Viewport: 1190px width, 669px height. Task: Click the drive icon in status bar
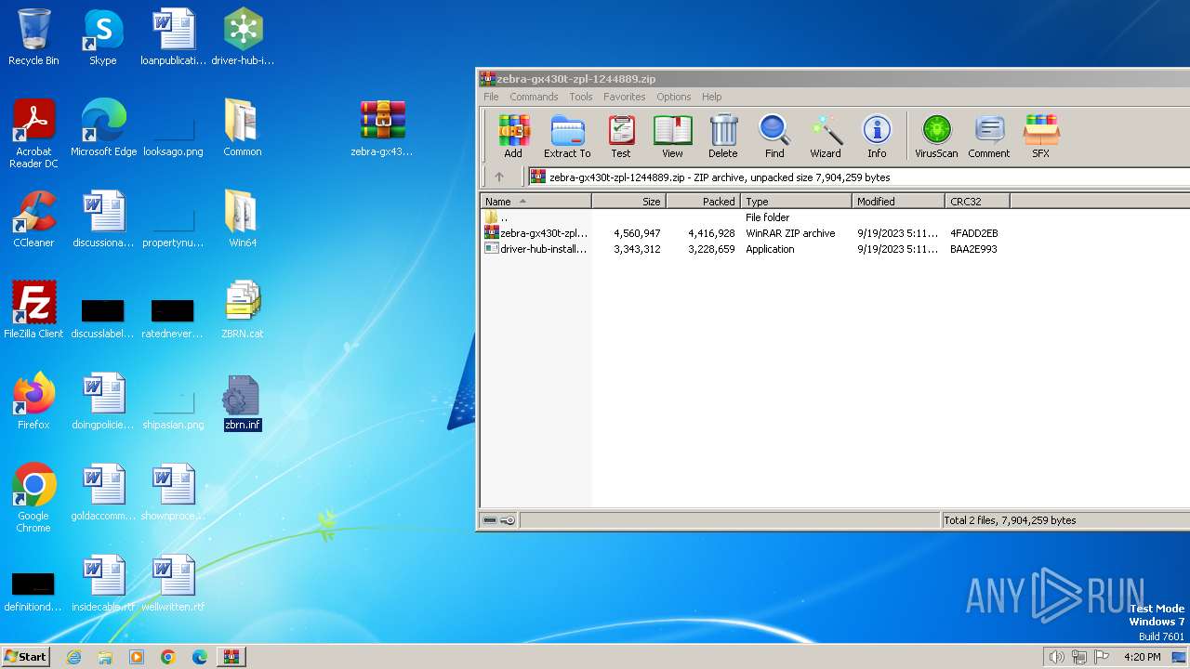[x=490, y=520]
